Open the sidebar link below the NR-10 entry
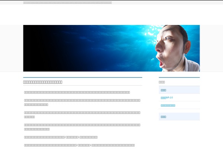 pos(168,105)
